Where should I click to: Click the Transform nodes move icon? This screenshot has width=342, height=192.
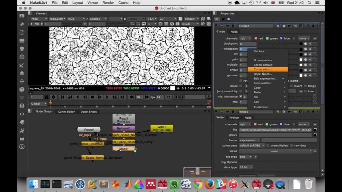22,81
